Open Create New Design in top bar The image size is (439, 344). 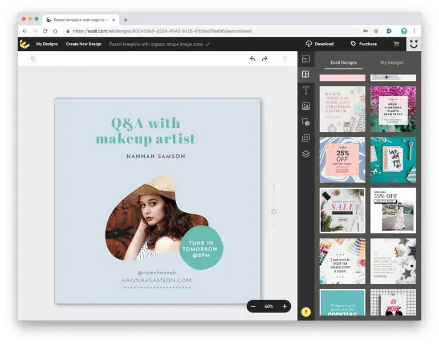pyautogui.click(x=83, y=44)
